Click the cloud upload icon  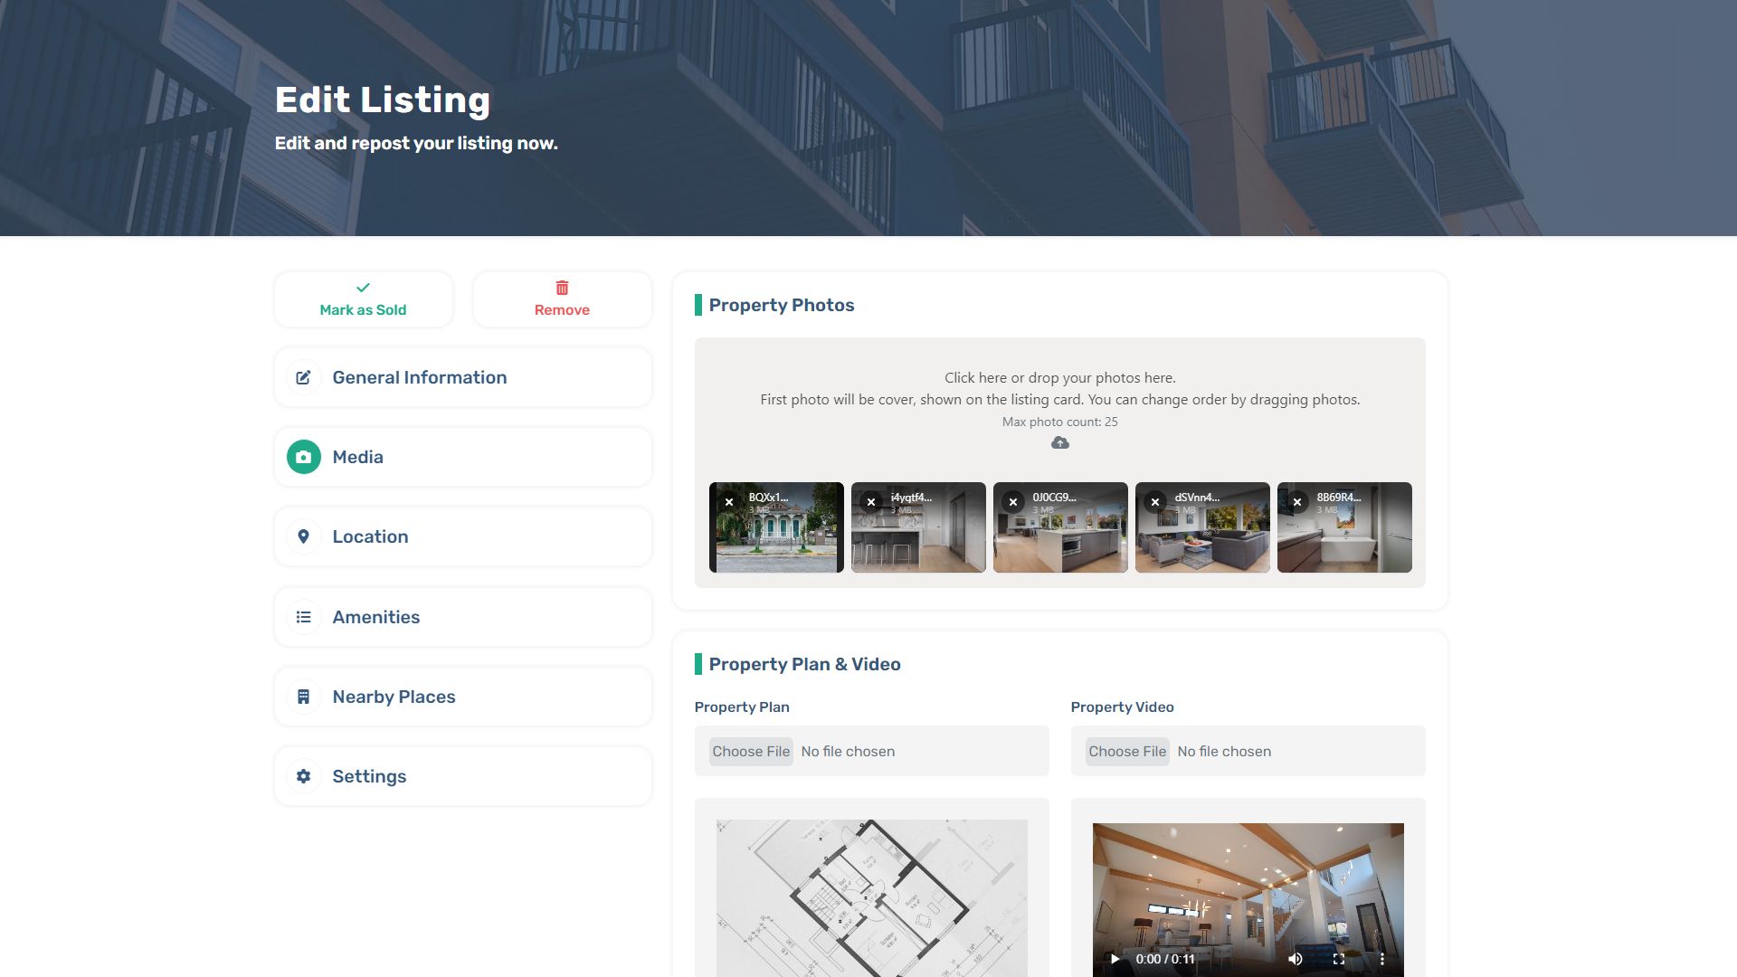click(x=1059, y=442)
